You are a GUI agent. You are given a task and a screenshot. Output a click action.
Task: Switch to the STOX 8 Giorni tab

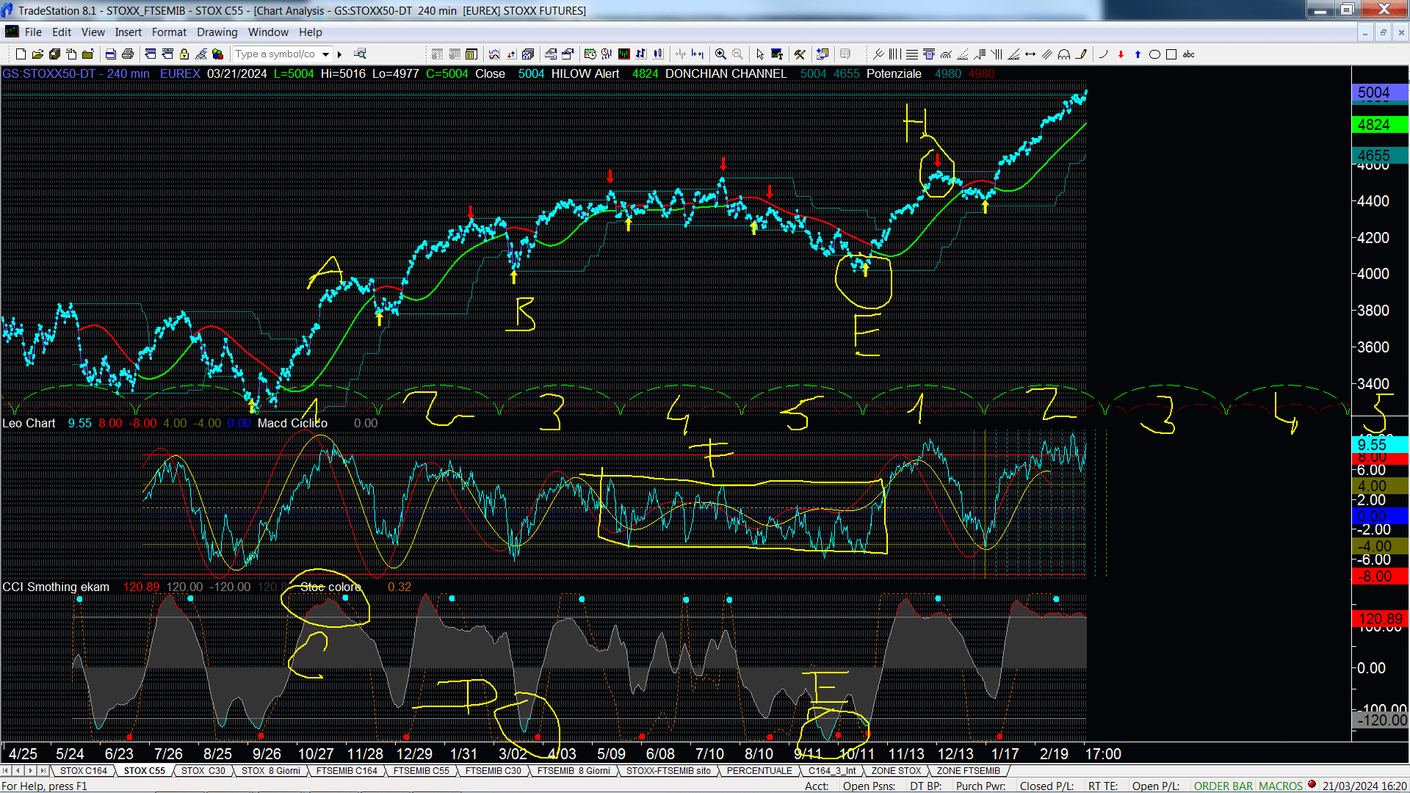tap(271, 770)
